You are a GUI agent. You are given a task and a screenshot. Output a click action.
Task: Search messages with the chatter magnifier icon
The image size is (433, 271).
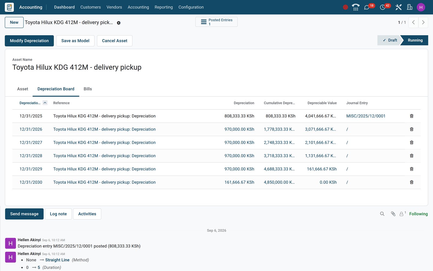tap(382, 214)
